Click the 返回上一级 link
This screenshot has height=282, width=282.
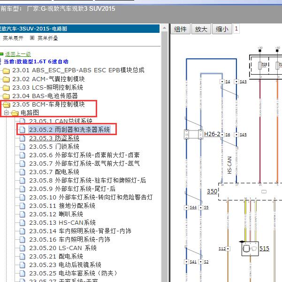18,54
